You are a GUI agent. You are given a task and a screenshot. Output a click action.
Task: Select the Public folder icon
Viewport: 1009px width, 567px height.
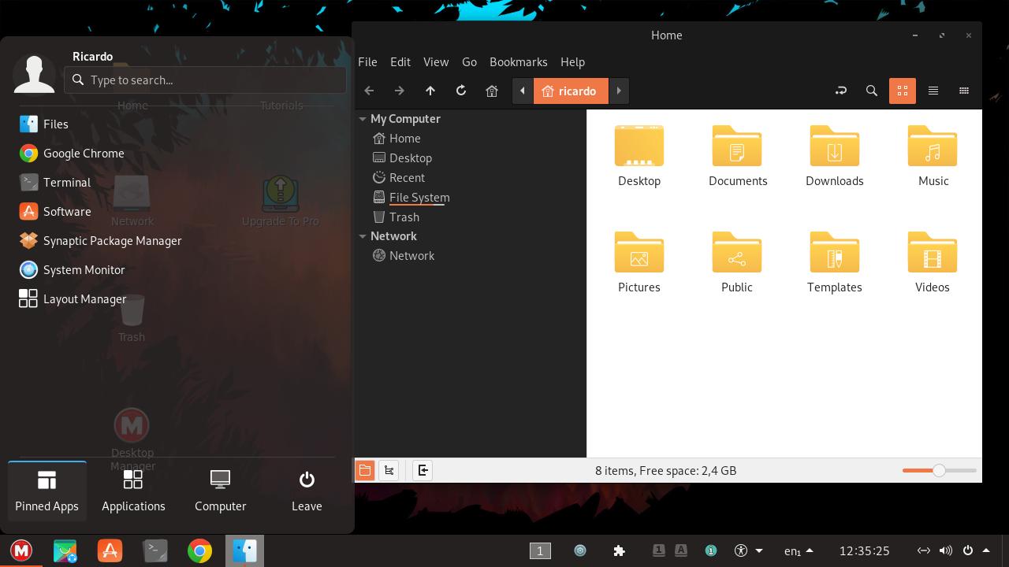point(737,252)
